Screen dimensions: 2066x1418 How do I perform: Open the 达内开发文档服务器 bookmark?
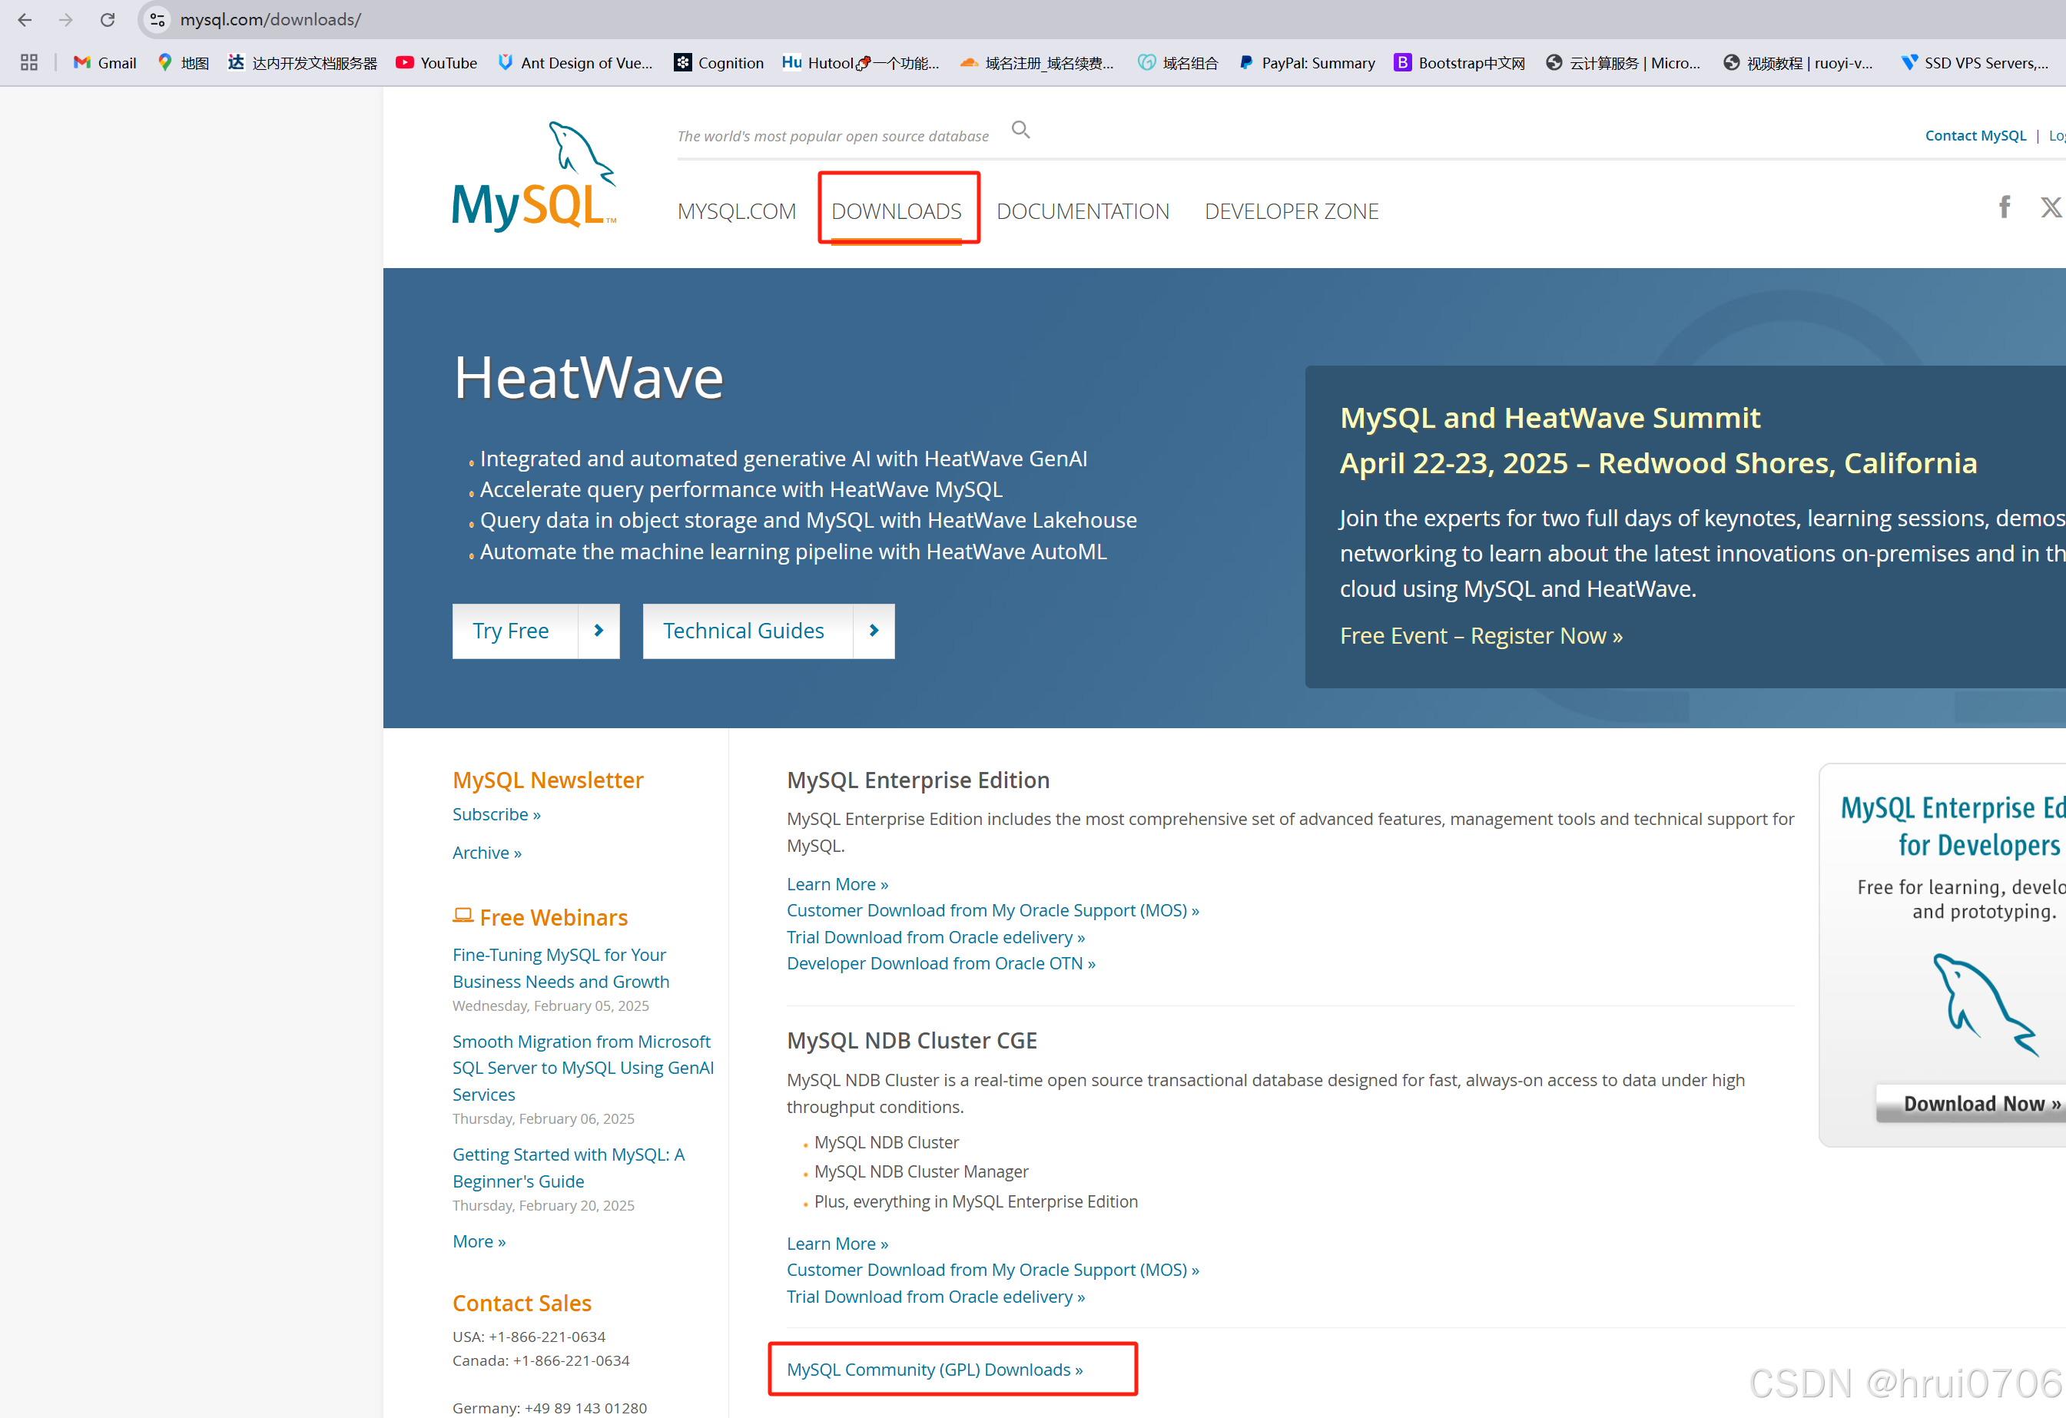pyautogui.click(x=302, y=62)
